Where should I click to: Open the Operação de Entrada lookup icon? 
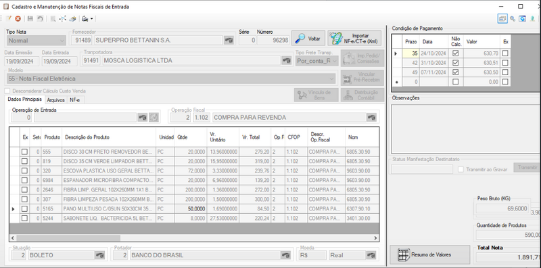(x=143, y=118)
